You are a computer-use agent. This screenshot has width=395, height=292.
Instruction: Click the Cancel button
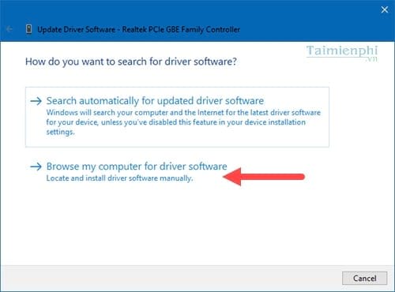tap(365, 278)
